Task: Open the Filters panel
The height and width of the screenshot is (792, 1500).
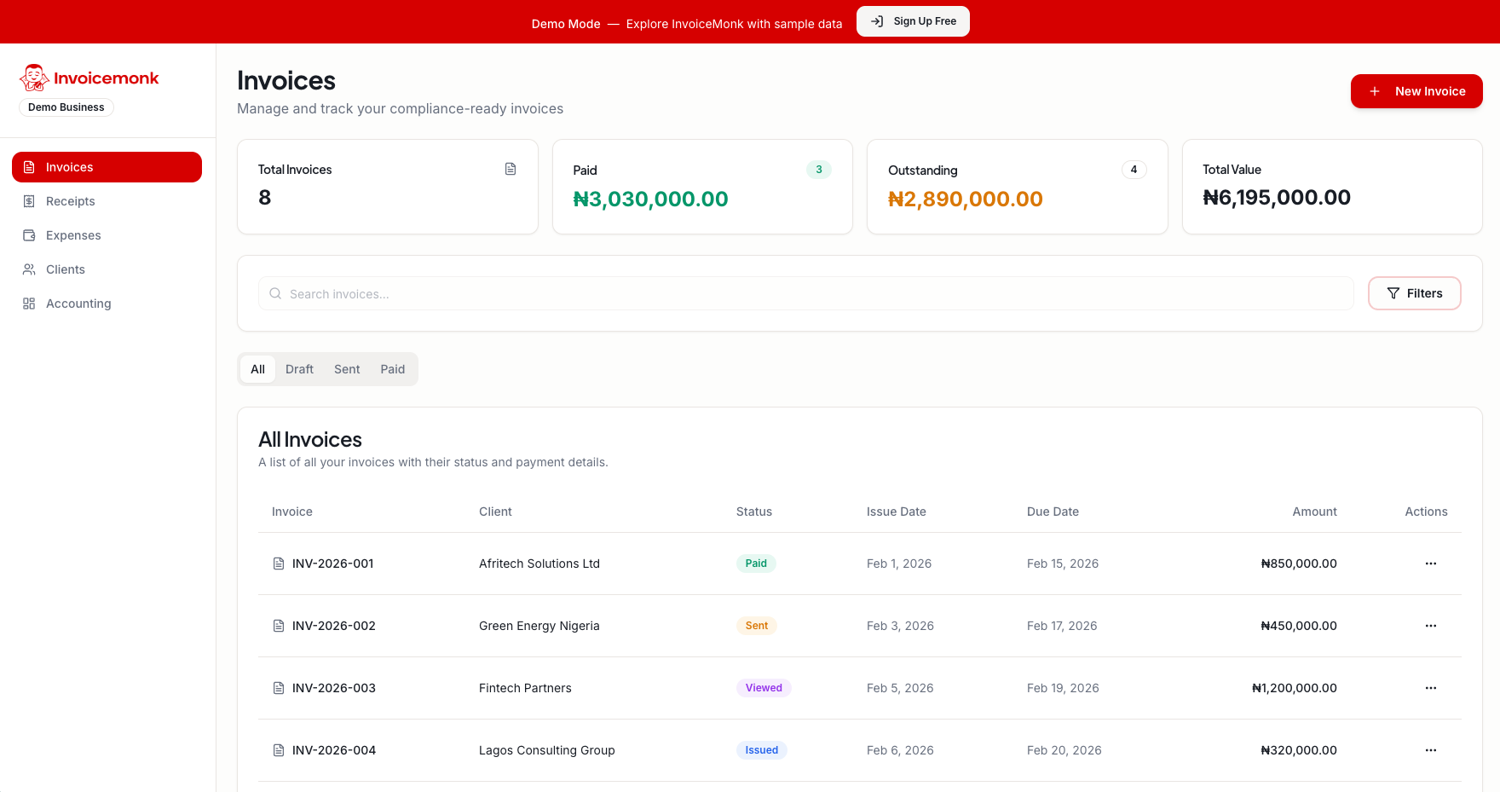Action: pos(1415,293)
